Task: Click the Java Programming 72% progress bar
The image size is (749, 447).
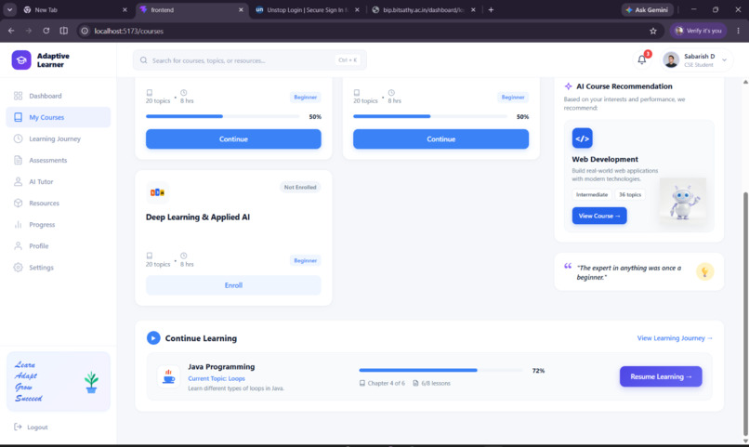Action: [440, 370]
